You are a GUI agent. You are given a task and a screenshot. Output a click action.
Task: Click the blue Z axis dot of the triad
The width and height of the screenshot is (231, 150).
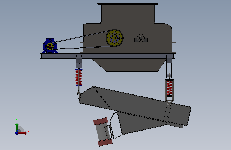pos(17,133)
